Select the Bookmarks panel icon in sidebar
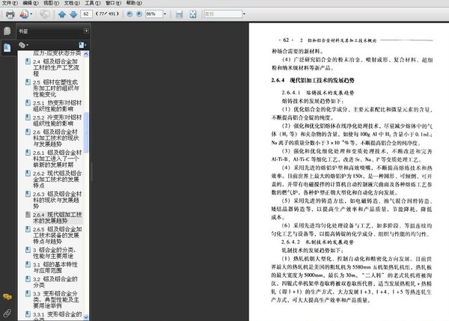 [x=7, y=47]
